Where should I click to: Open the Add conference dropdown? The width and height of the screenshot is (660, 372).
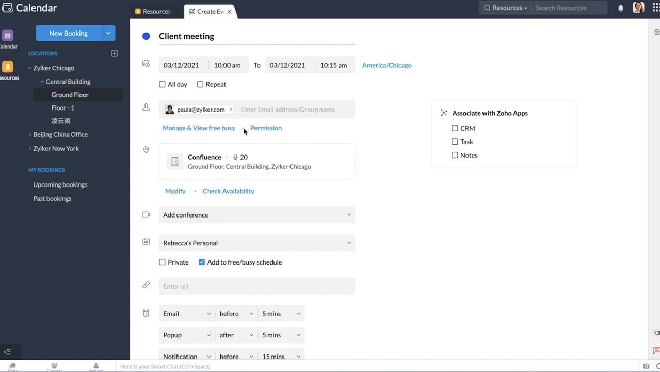(x=256, y=215)
